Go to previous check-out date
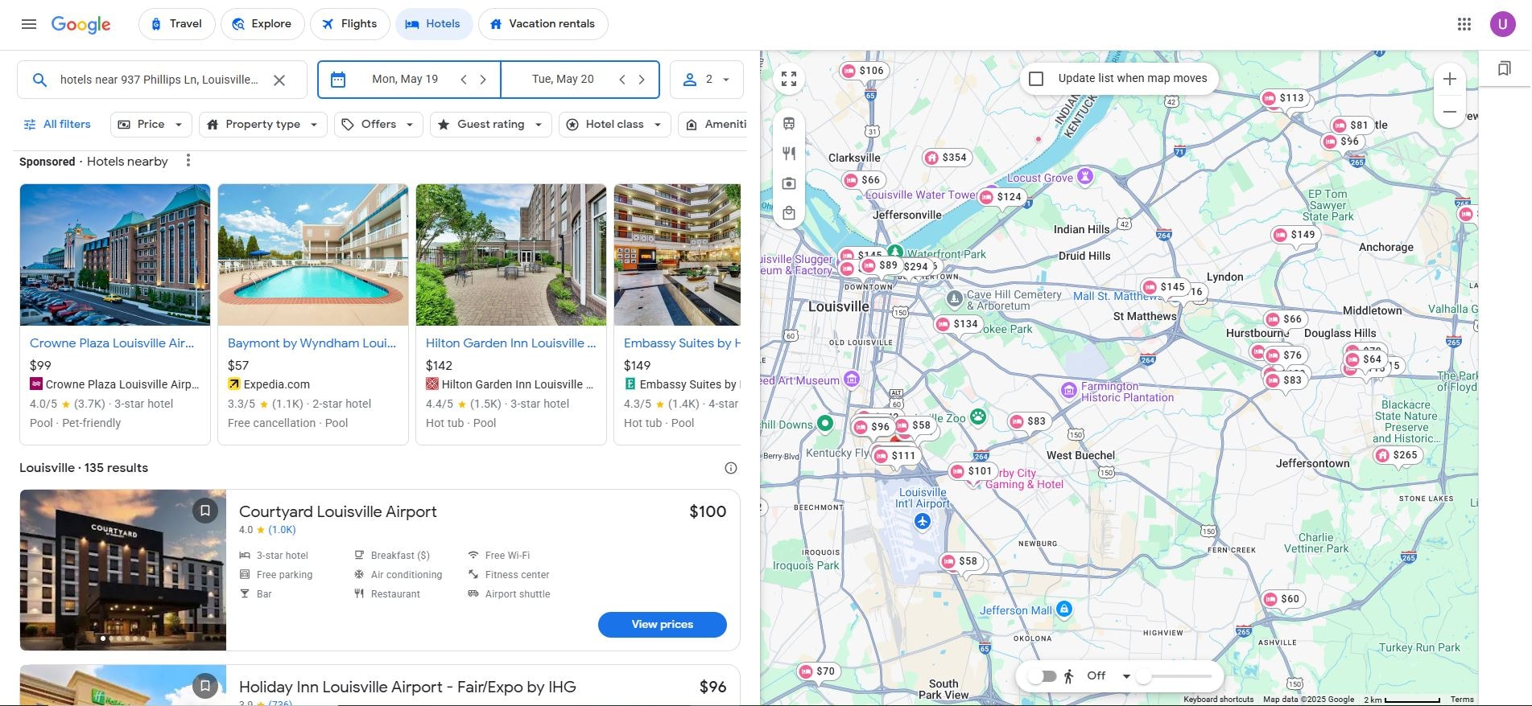The height and width of the screenshot is (706, 1532). (x=622, y=80)
